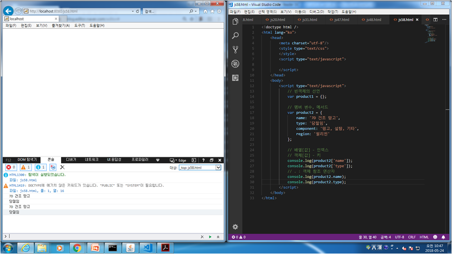Viewport: 452px width, 254px height.
Task: Switch to 디버거 tab
Action: coord(71,160)
